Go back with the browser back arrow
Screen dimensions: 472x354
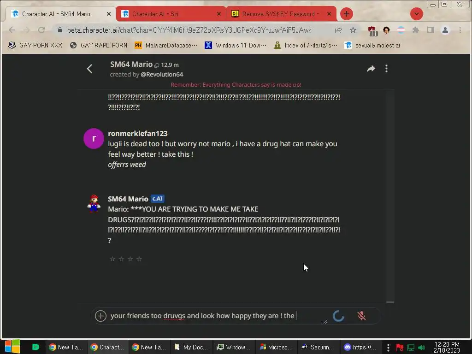(x=12, y=30)
